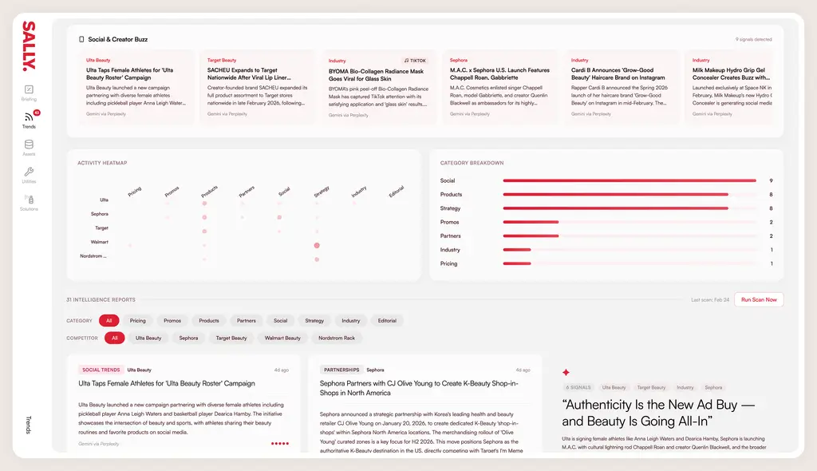Open the Solutions icon in sidebar
Viewport: 817px width, 471px height.
coord(29,200)
